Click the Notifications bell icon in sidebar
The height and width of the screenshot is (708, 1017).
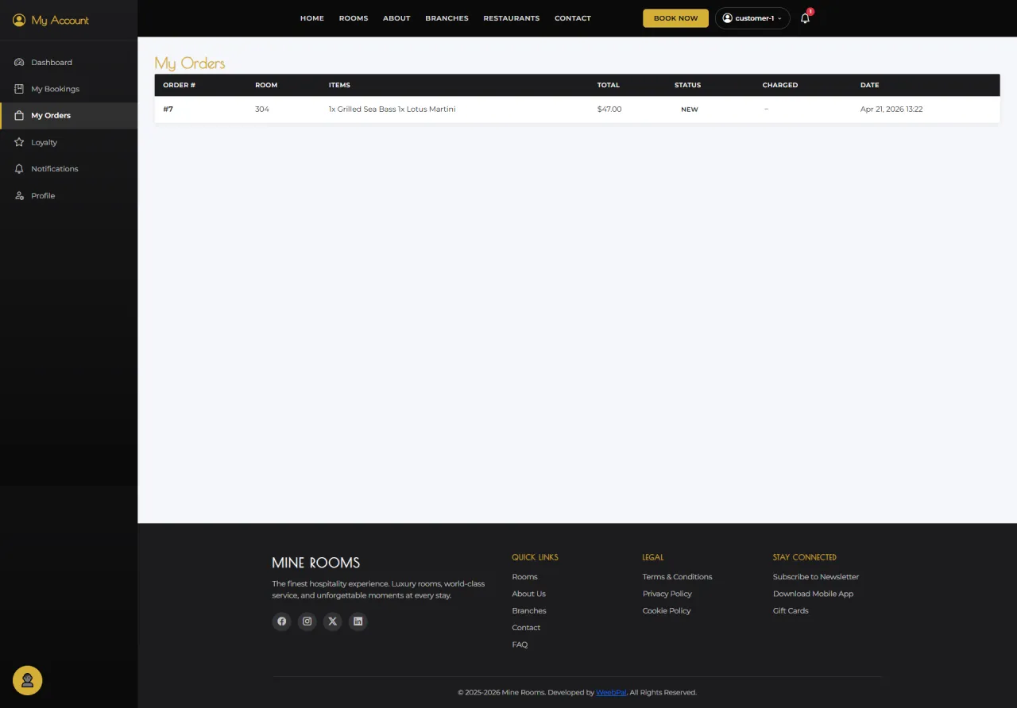pyautogui.click(x=19, y=169)
